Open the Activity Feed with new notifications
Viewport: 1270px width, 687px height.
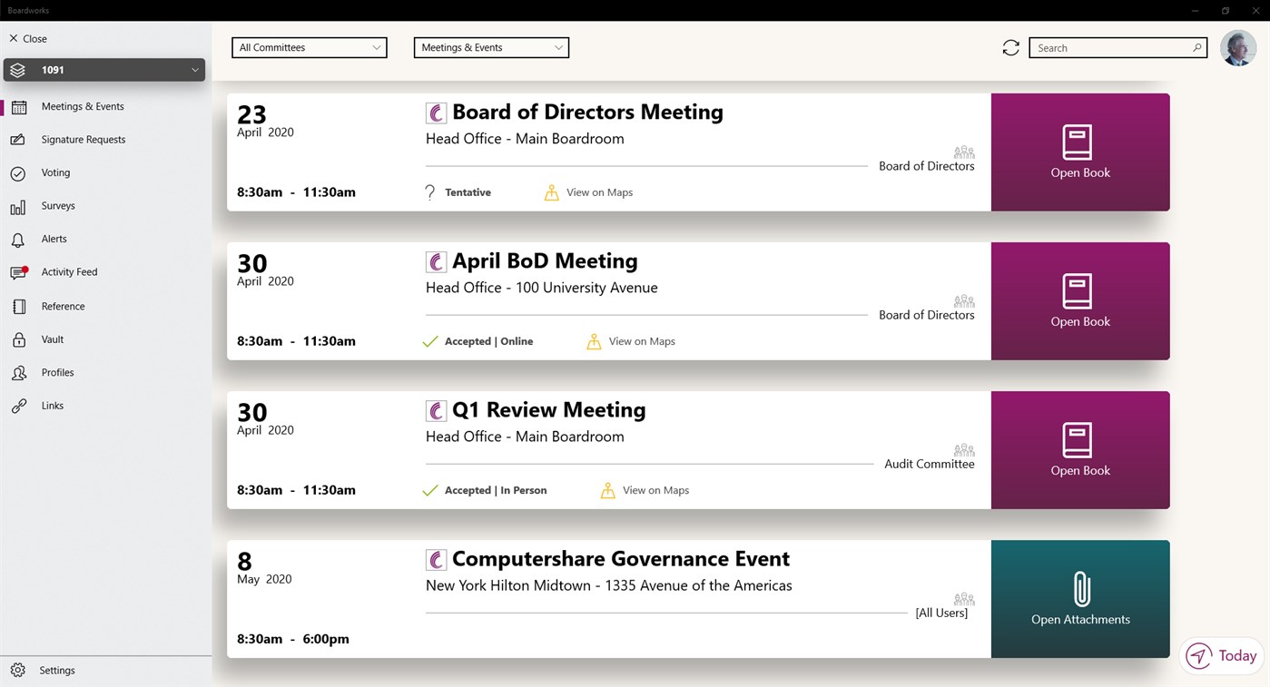pos(69,271)
